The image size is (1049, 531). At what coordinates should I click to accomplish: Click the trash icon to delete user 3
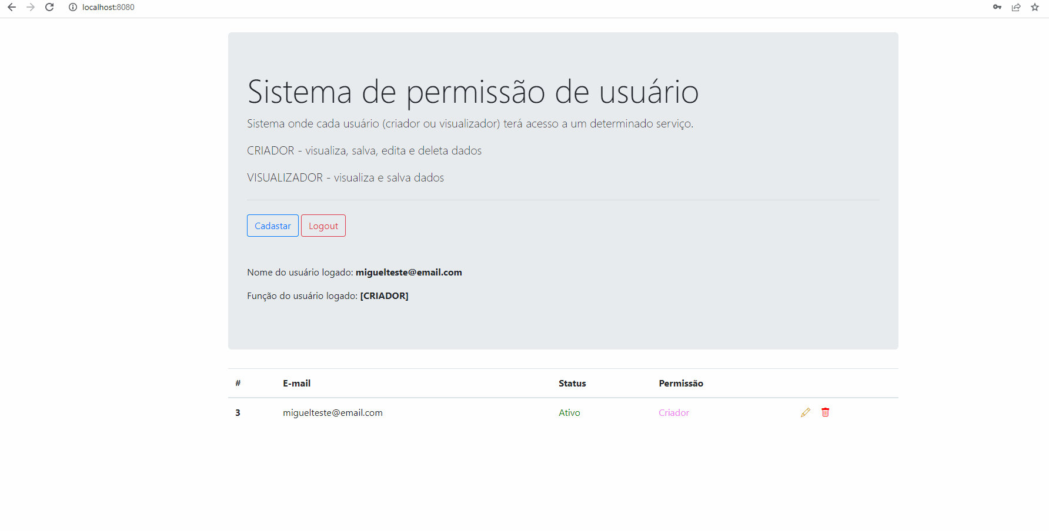[x=825, y=412]
